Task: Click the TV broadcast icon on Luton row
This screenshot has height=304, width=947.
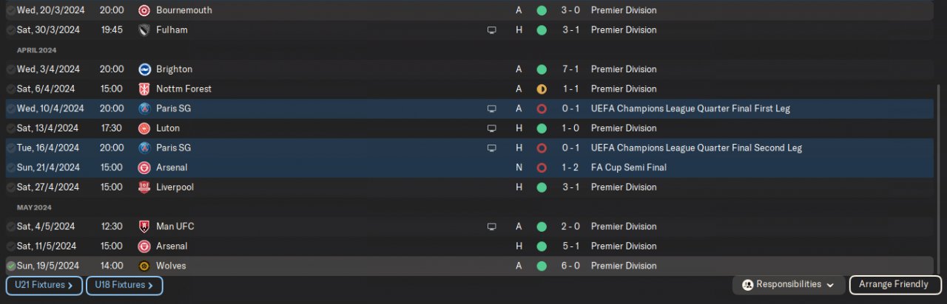Action: point(491,128)
